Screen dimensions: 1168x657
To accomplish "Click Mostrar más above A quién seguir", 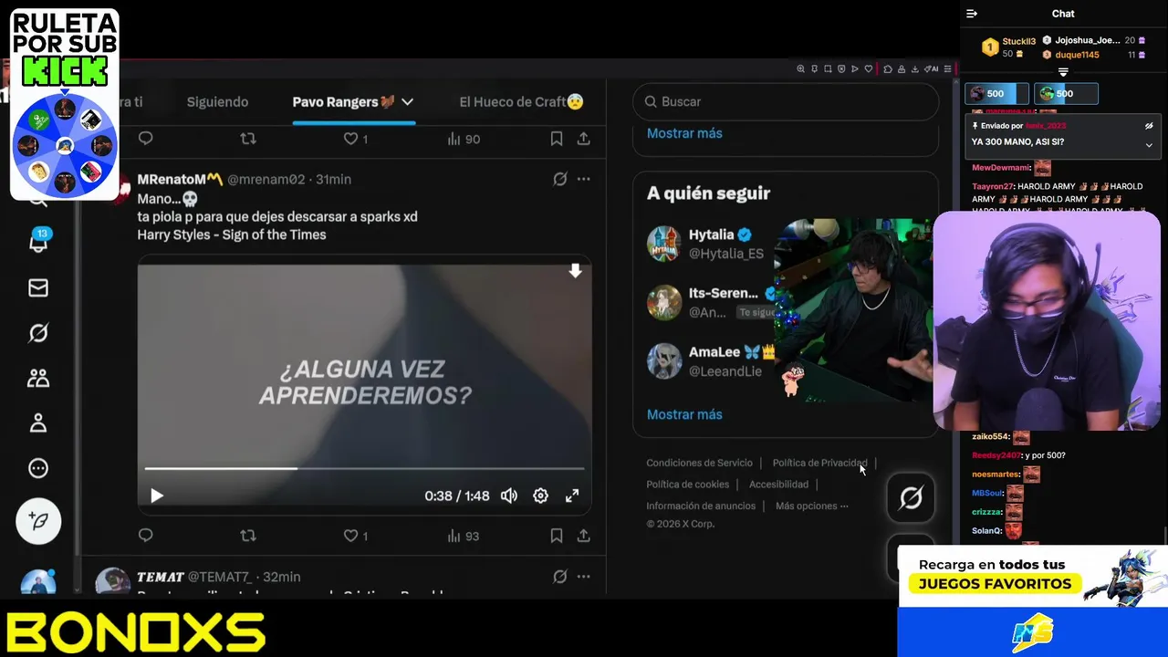I will tap(684, 133).
